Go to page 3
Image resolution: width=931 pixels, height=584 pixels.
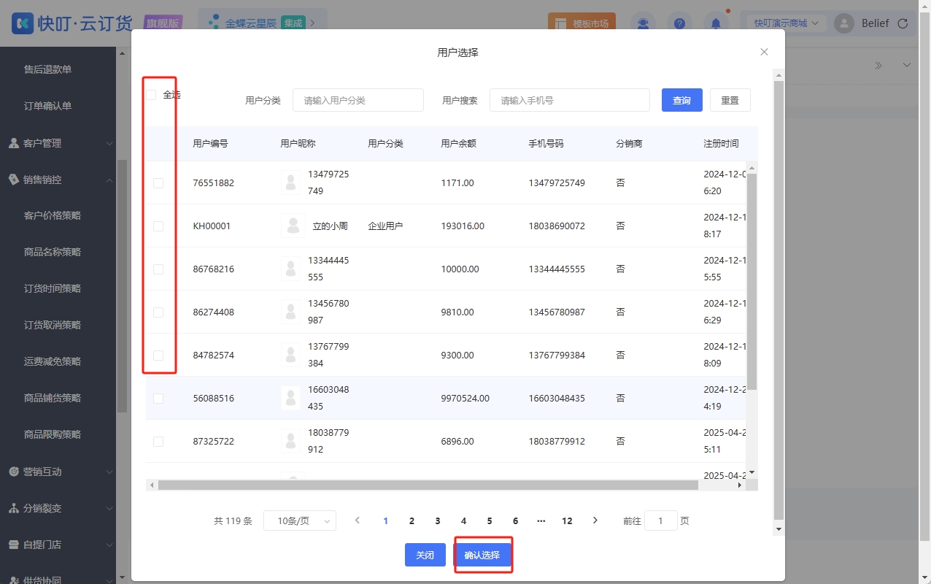(x=438, y=520)
